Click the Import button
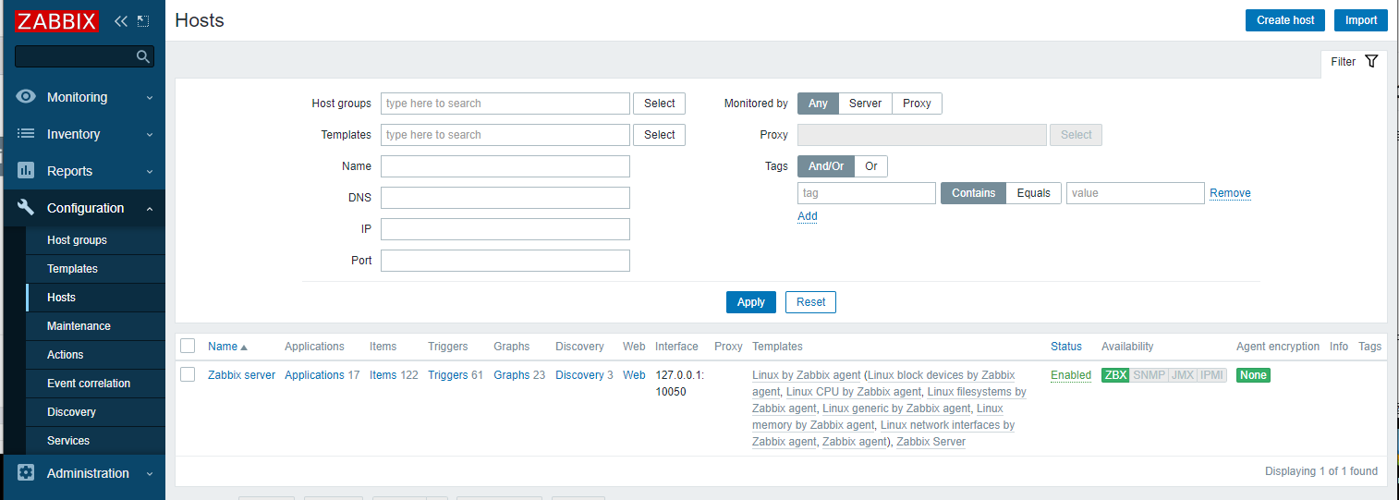 coord(1361,20)
